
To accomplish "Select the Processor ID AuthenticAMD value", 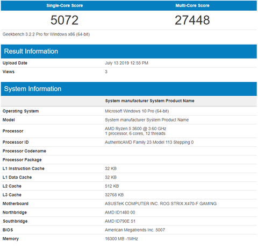I will tap(149, 142).
